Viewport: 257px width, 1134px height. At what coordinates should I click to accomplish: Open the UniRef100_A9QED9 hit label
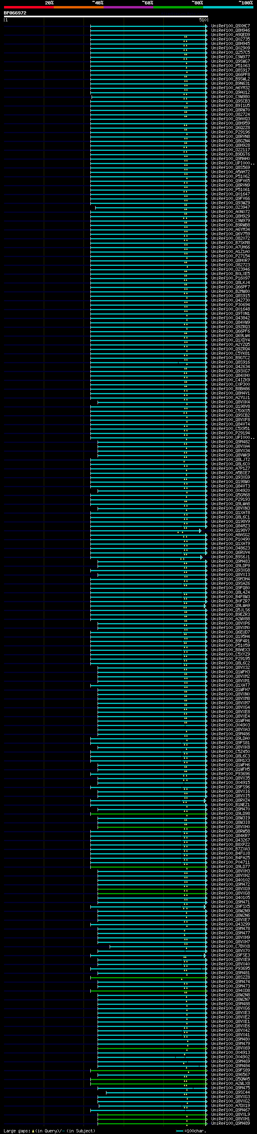point(230,35)
